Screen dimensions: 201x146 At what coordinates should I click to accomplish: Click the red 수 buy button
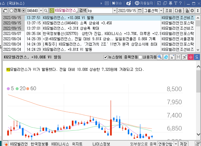coord(191,57)
